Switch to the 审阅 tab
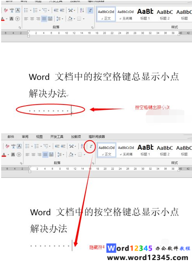The image size is (192, 265). click(x=25, y=137)
